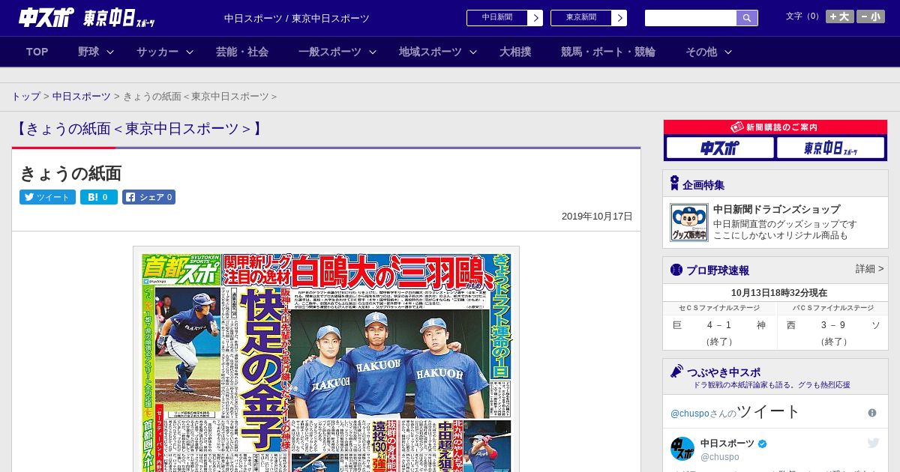Open the 競馬・ボート・競輪 navigation item
The height and width of the screenshot is (472, 900).
608,52
